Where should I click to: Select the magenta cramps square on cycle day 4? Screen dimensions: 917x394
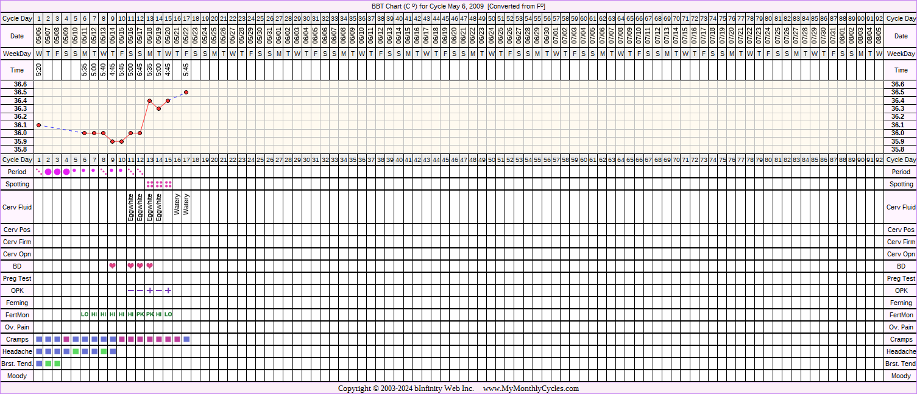(66, 339)
